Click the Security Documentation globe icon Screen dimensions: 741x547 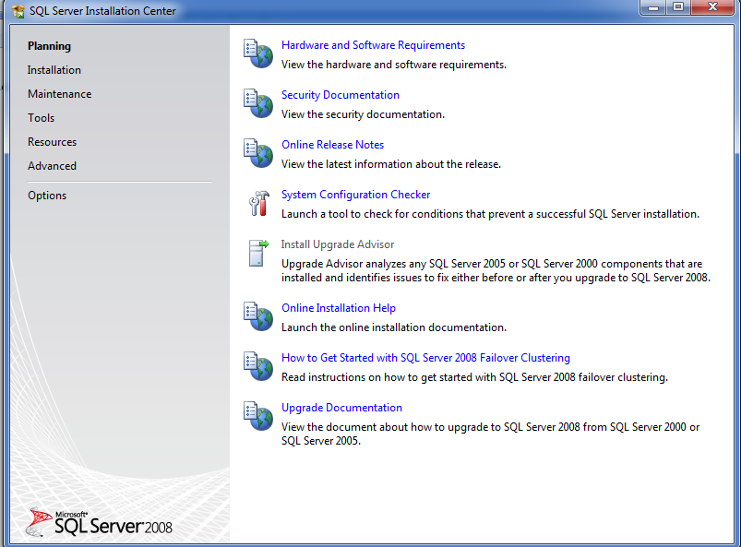258,103
